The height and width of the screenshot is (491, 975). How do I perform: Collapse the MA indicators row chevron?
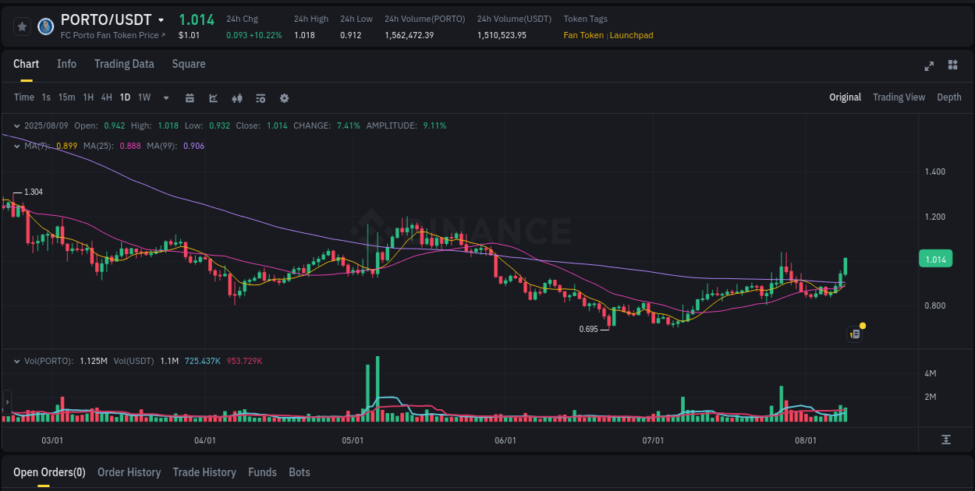point(17,145)
